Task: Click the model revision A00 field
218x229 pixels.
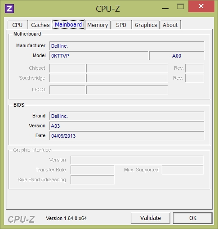Action: point(177,56)
